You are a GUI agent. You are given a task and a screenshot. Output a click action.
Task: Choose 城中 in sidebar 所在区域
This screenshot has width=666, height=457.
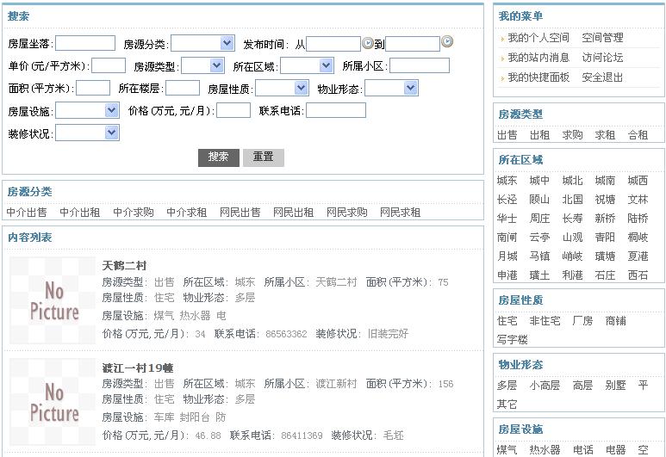540,181
